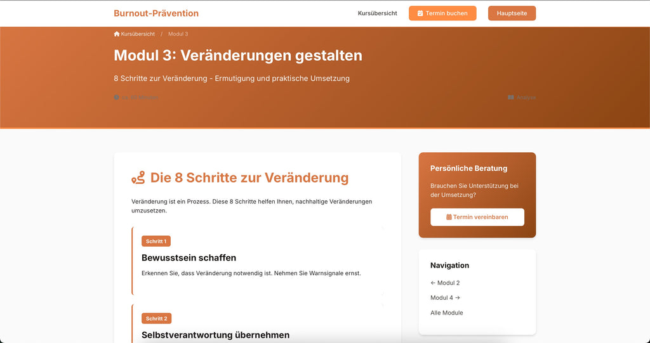Viewport: 650px width, 343px height.
Task: Click calendar icon in Termin vereinbaren button
Action: 449,217
